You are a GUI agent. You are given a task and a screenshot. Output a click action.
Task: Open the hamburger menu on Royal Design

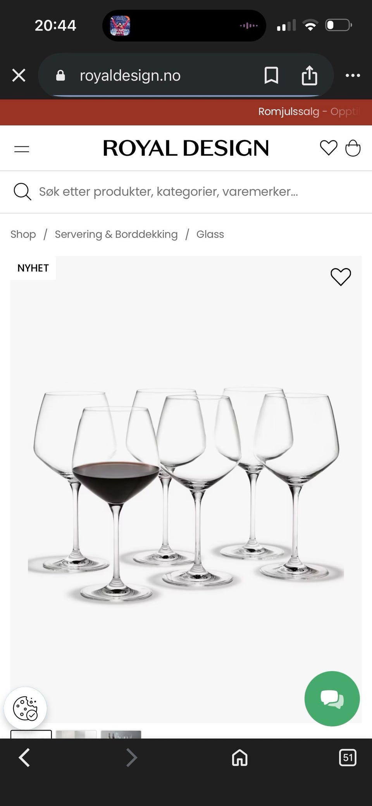pyautogui.click(x=22, y=149)
